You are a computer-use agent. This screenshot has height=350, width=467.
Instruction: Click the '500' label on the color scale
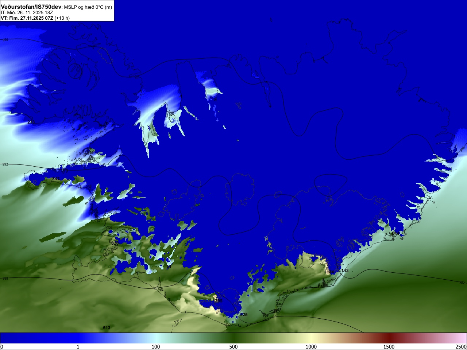[233, 347]
